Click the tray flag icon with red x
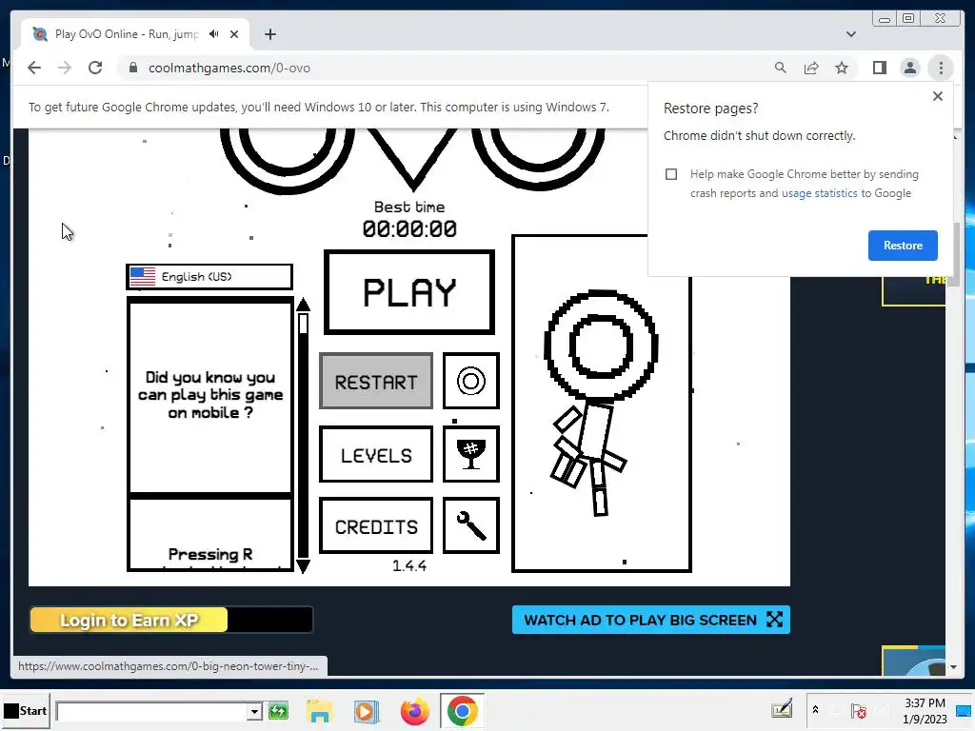This screenshot has width=975, height=731. coord(859,711)
